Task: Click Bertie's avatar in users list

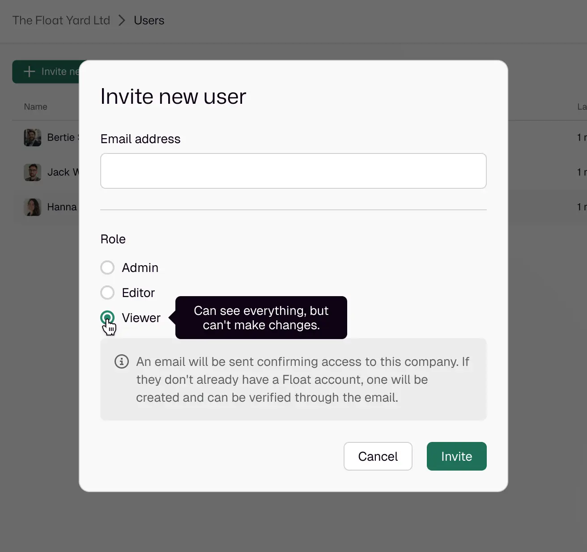Action: [33, 137]
